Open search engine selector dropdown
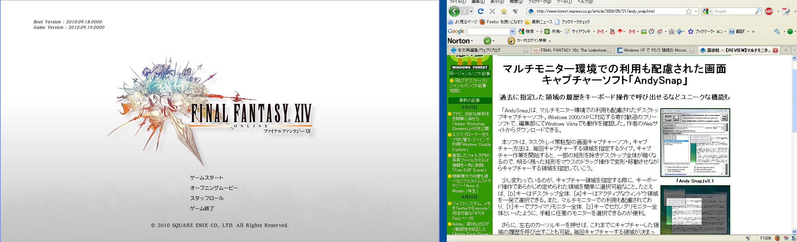This screenshot has width=797, height=242. point(710,11)
